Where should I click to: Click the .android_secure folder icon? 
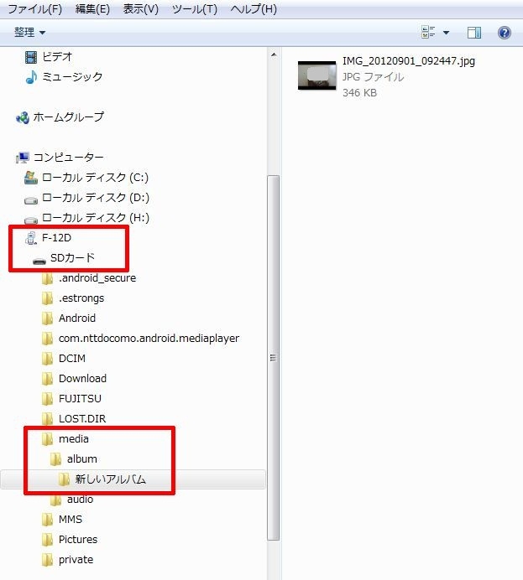[x=47, y=278]
